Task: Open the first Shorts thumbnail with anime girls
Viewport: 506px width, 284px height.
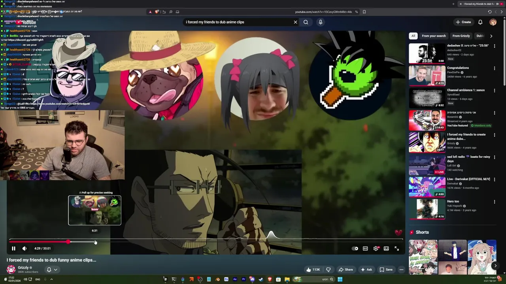Action: tap(423, 257)
